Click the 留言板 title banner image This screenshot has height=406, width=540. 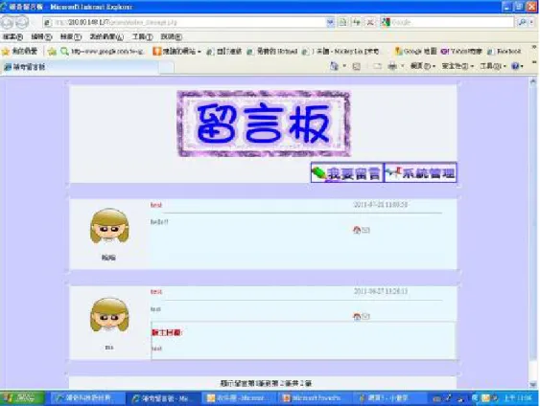coord(264,124)
